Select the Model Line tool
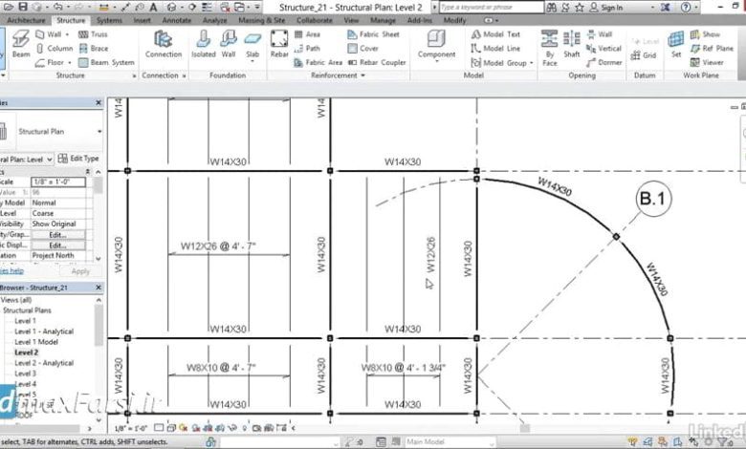 click(x=495, y=49)
